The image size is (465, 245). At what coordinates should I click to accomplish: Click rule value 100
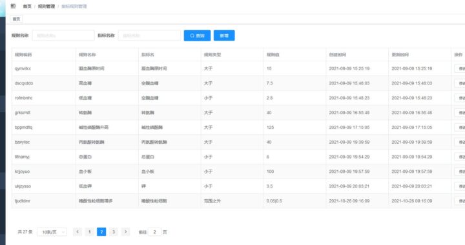click(x=270, y=171)
